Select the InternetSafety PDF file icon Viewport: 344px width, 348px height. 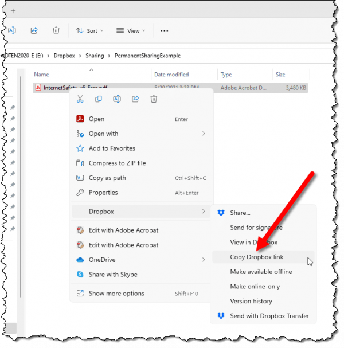pos(38,88)
